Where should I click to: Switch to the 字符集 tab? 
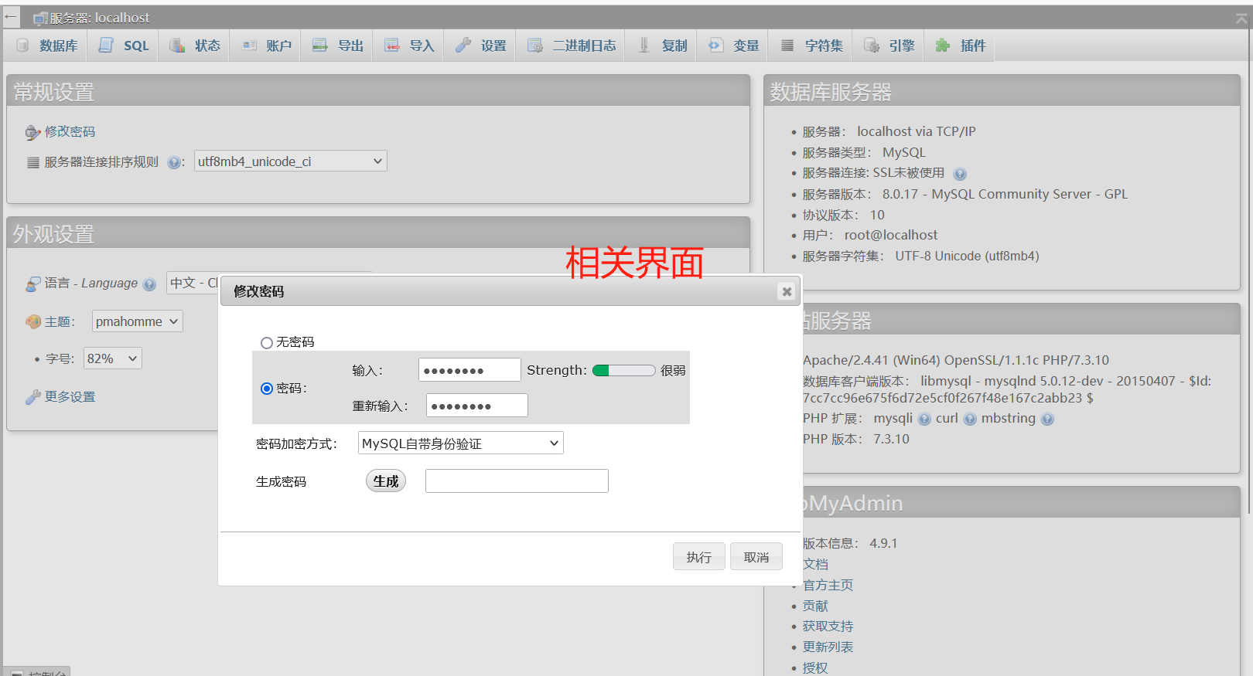point(811,46)
